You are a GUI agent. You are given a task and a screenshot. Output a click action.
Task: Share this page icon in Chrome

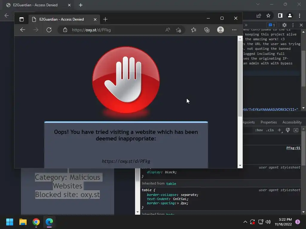point(259,16)
